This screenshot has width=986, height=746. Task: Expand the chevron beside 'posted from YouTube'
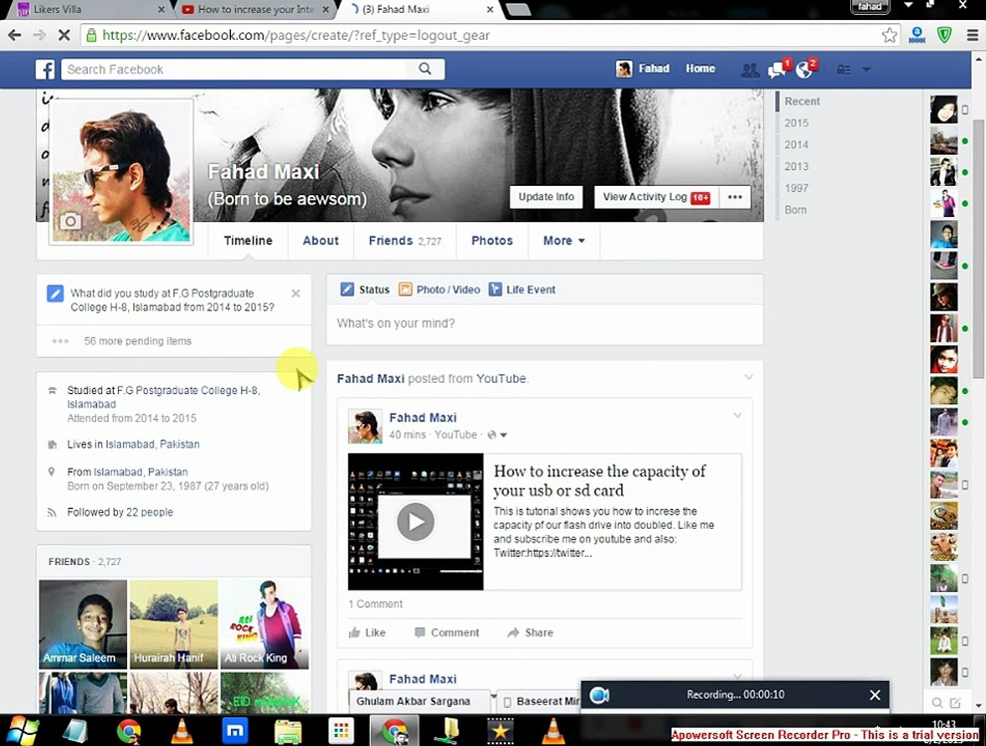click(748, 378)
